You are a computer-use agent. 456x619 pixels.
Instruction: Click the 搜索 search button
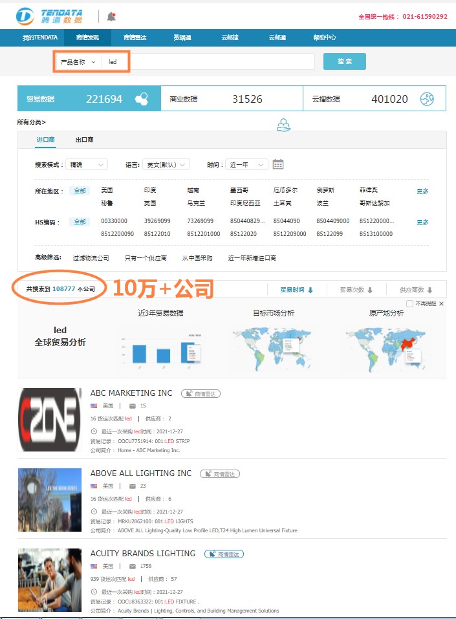(x=345, y=61)
